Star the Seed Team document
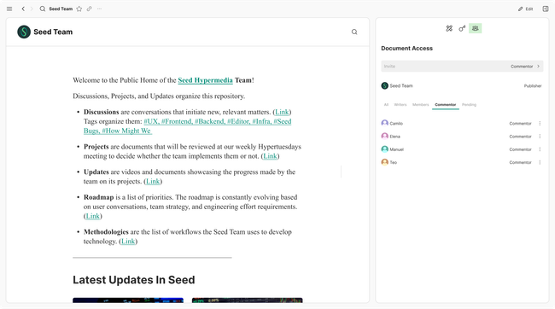Image resolution: width=555 pixels, height=309 pixels. pyautogui.click(x=79, y=9)
